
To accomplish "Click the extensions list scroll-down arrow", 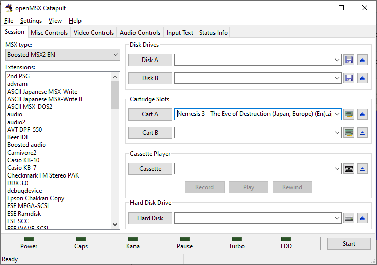I will (115, 225).
